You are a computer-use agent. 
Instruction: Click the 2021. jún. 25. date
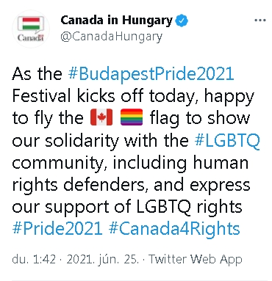[103, 259]
